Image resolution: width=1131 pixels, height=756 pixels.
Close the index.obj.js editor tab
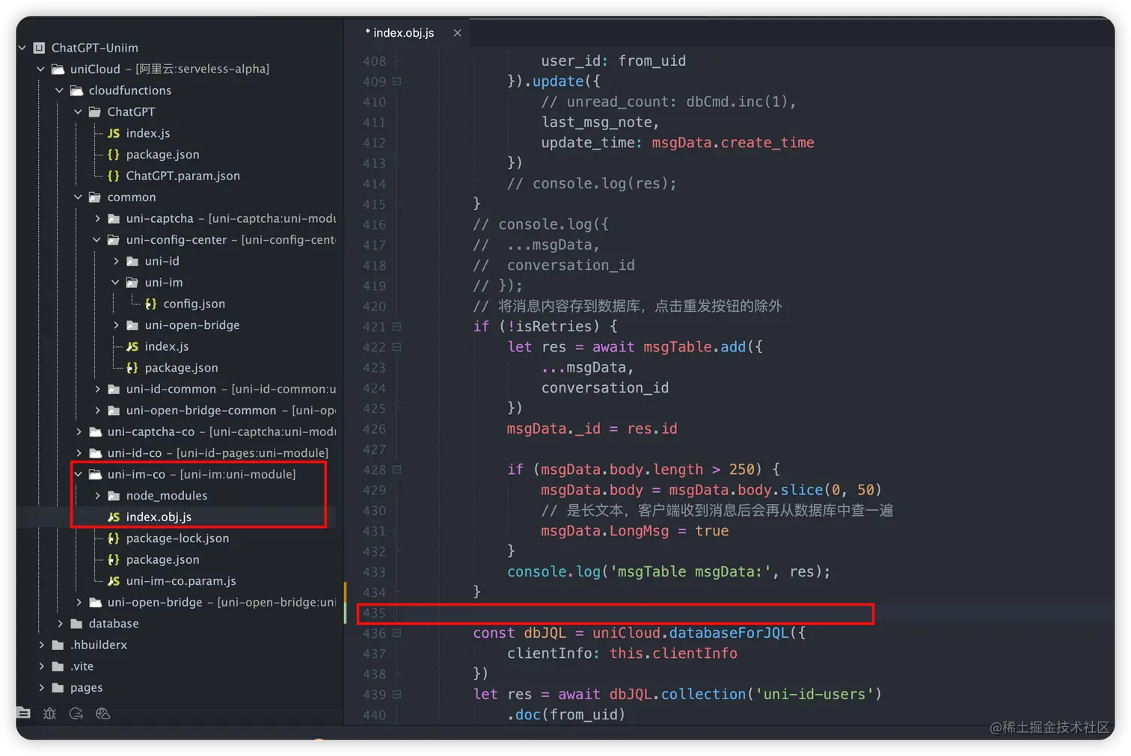tap(457, 32)
